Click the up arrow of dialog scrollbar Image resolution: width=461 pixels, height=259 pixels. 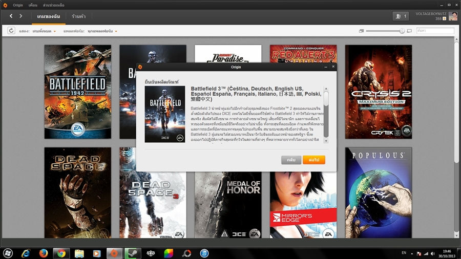[326, 89]
